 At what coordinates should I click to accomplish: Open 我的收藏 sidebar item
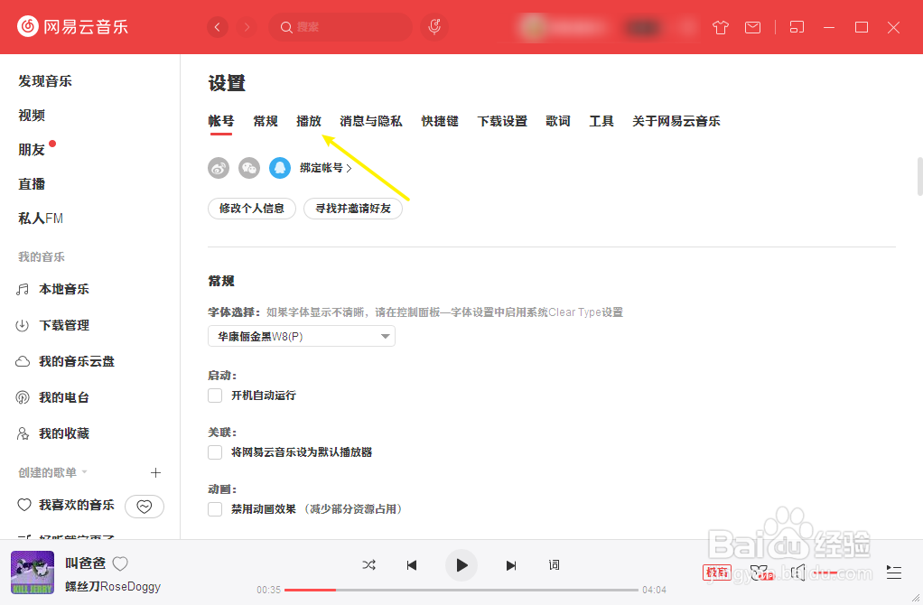pyautogui.click(x=64, y=433)
